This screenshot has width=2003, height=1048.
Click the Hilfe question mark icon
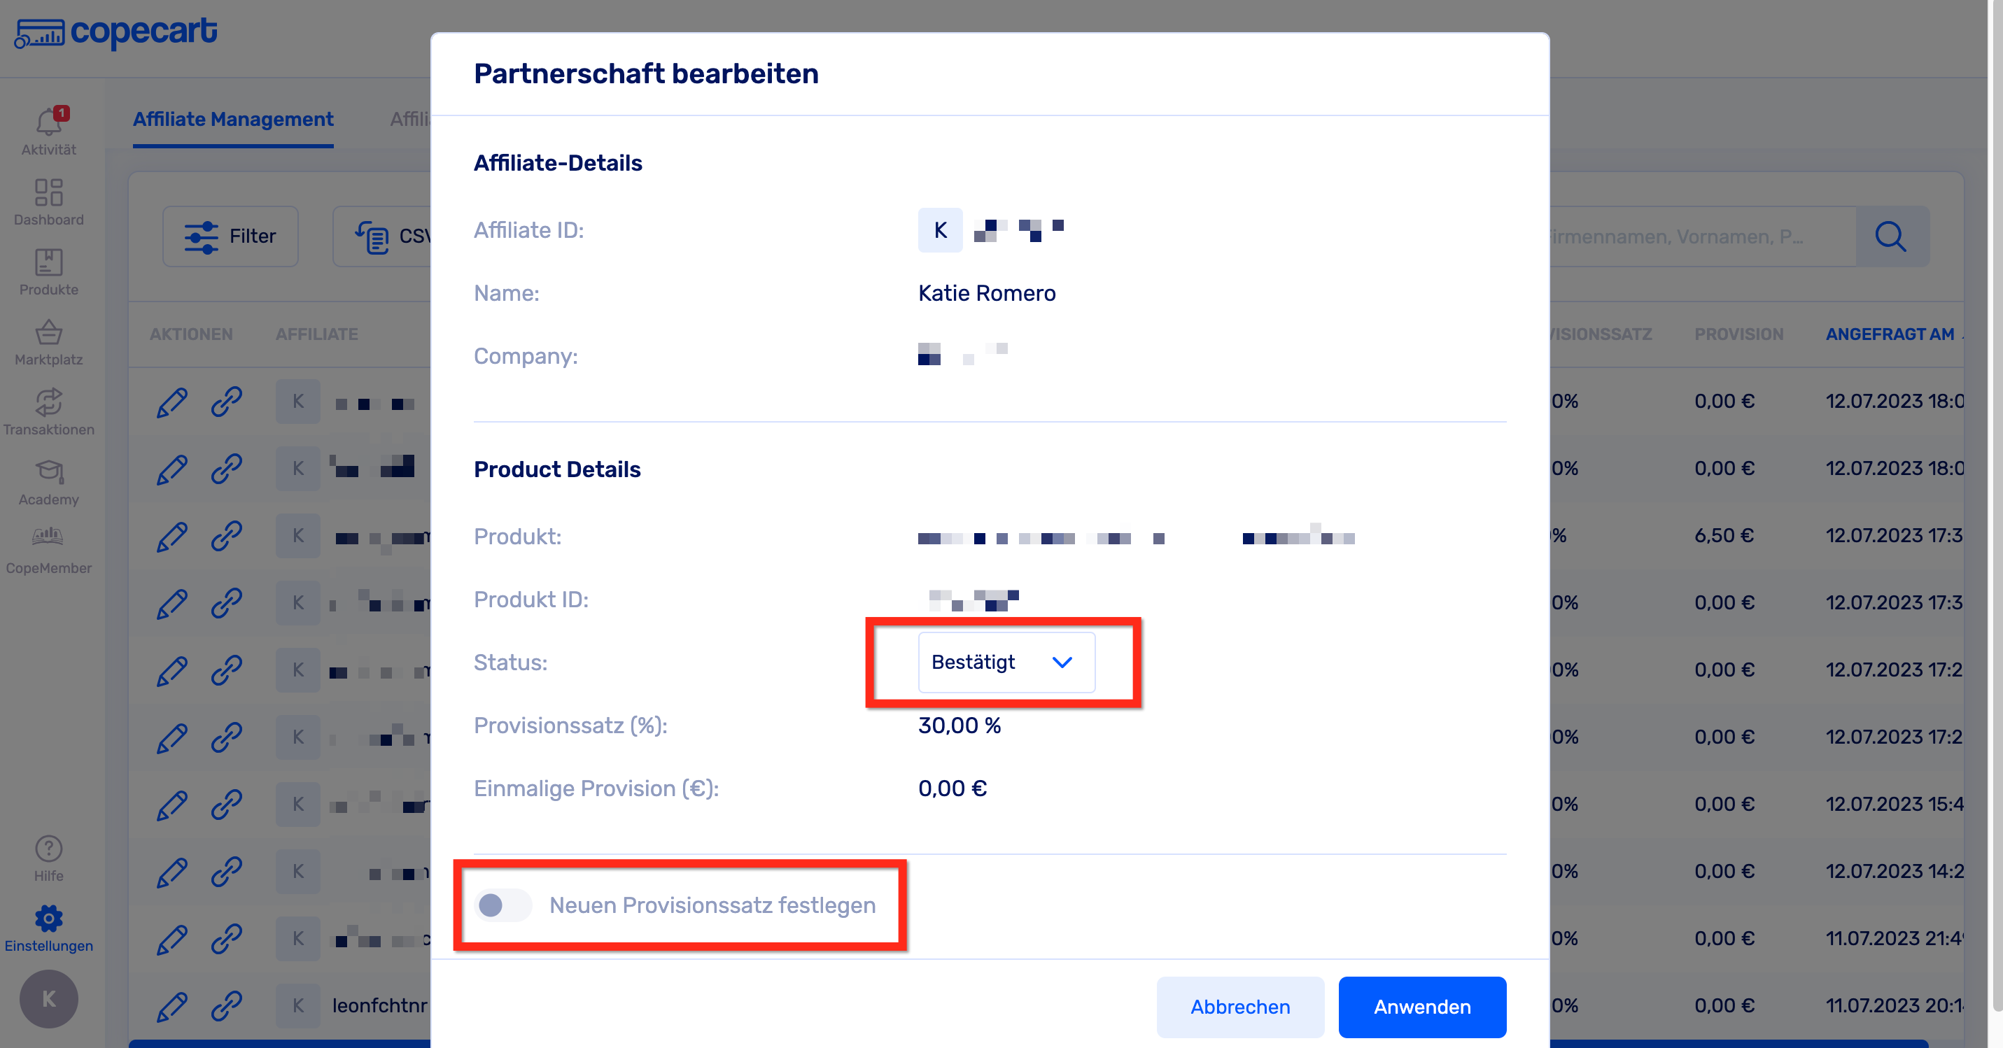[48, 849]
